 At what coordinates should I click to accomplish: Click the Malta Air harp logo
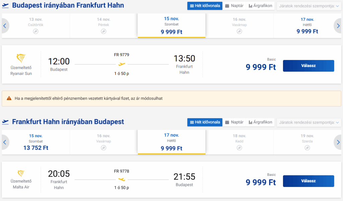pos(21,173)
